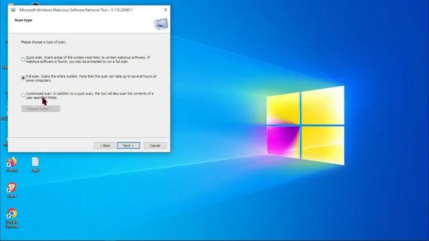Screen dimensions: 429x241
Task: Click the 'Scan type' heading text
Action: click(23, 20)
